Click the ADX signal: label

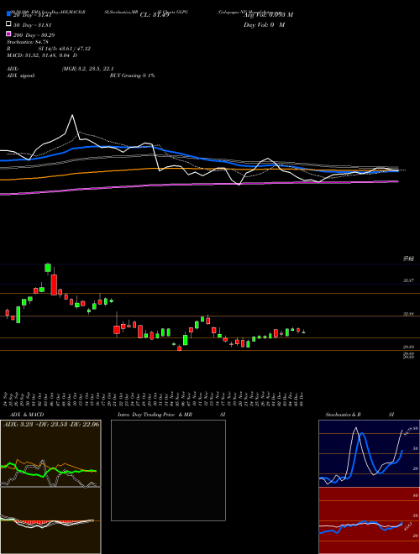21,76
